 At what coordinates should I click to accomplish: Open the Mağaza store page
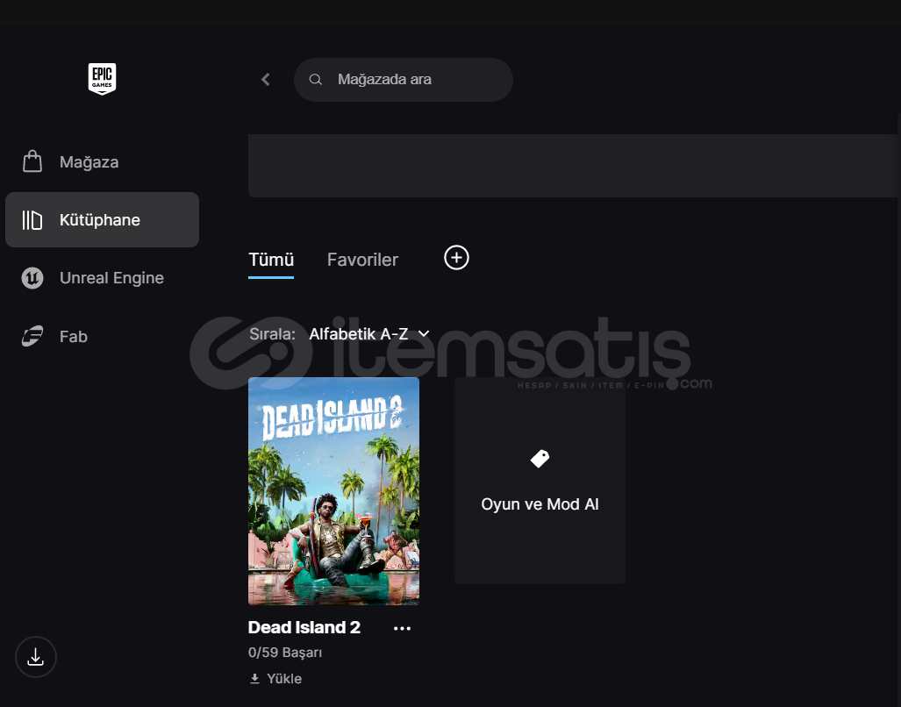click(x=103, y=162)
